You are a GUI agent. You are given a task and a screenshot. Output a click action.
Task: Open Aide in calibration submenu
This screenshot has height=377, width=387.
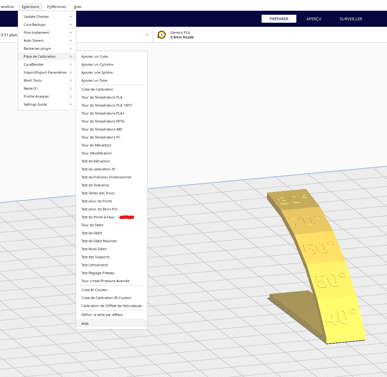(112, 324)
